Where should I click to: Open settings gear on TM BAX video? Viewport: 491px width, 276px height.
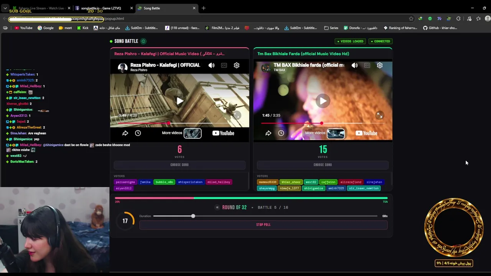[380, 65]
